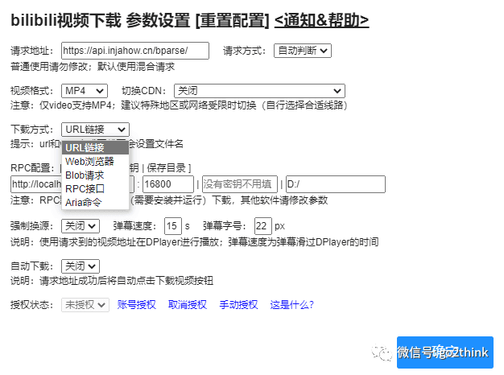The width and height of the screenshot is (504, 375).
Task: Open the 授权状态 未授权 dropdown
Action: 85,305
